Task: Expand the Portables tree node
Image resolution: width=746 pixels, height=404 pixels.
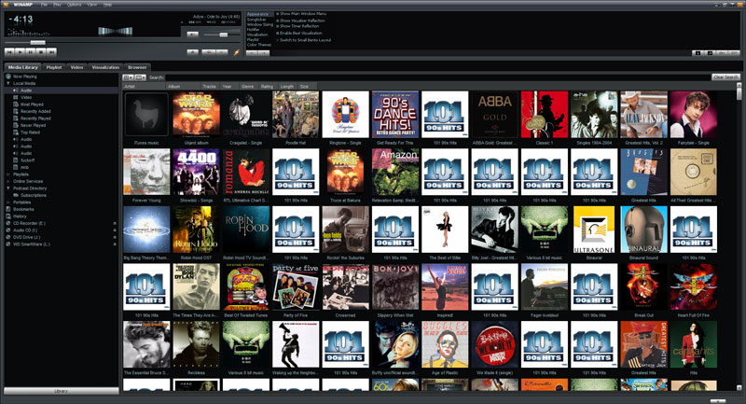Action: pyautogui.click(x=8, y=202)
